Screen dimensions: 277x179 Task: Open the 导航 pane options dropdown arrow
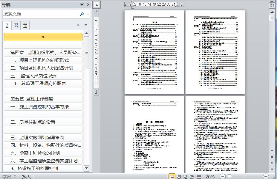click(x=82, y=4)
